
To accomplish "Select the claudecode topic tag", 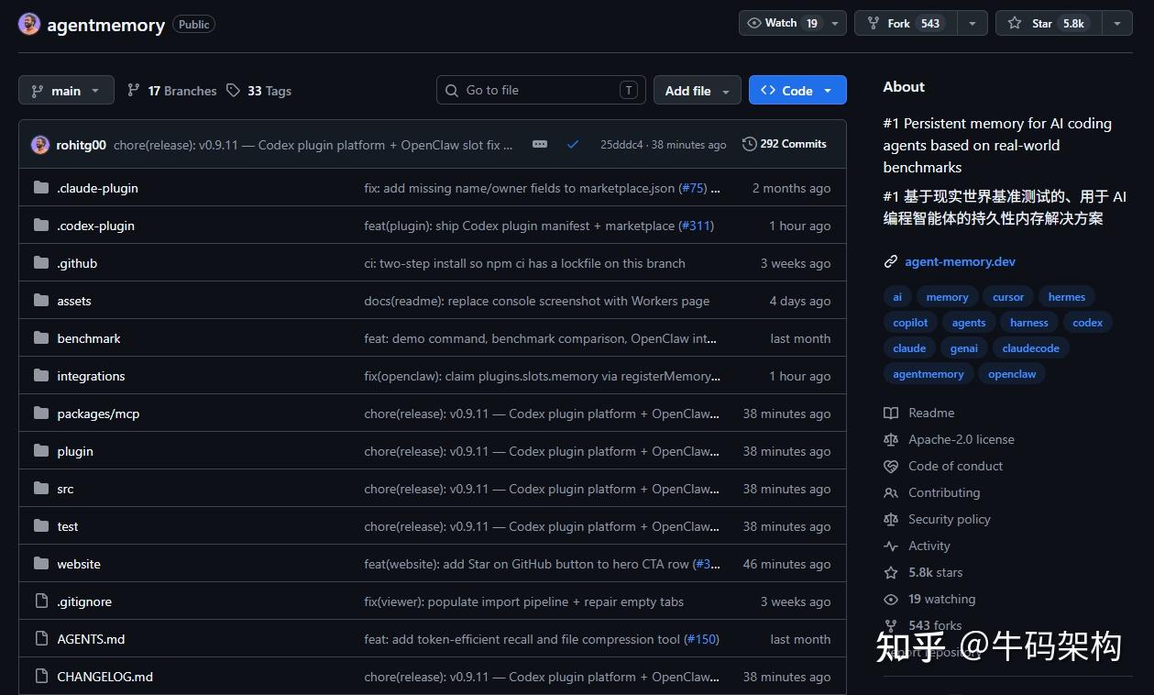I will tap(1031, 348).
